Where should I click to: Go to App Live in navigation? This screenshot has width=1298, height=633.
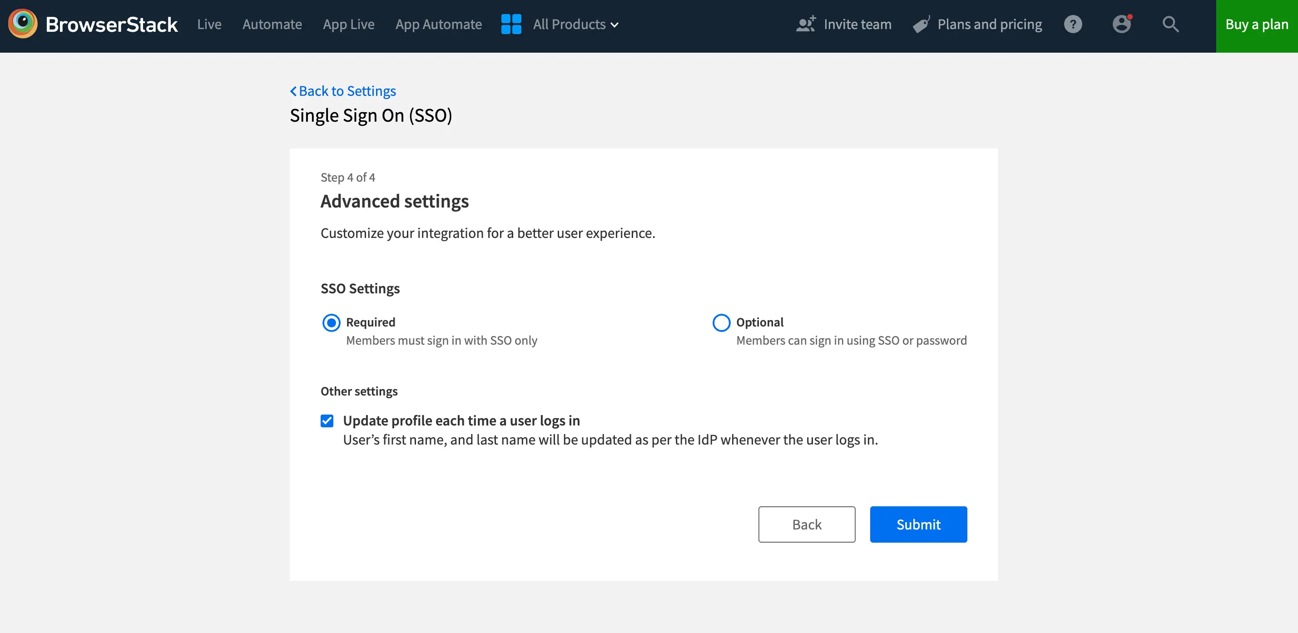pyautogui.click(x=348, y=24)
